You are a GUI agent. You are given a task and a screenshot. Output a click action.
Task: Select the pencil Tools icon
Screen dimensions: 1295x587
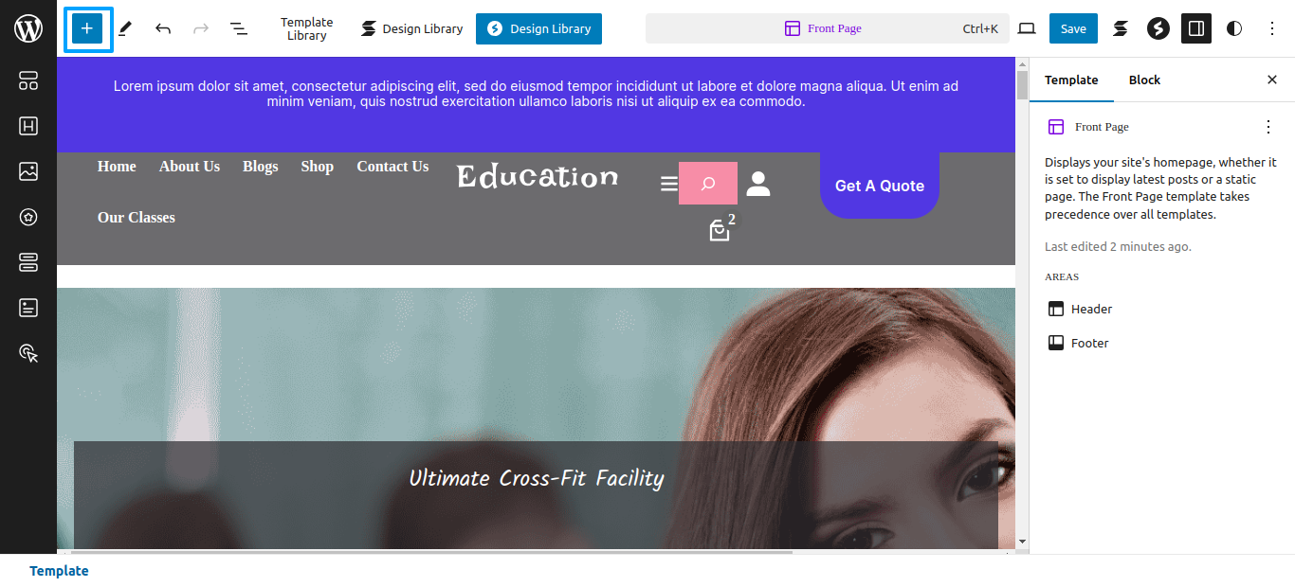pos(125,28)
